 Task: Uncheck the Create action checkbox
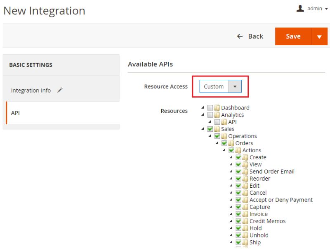pyautogui.click(x=238, y=157)
